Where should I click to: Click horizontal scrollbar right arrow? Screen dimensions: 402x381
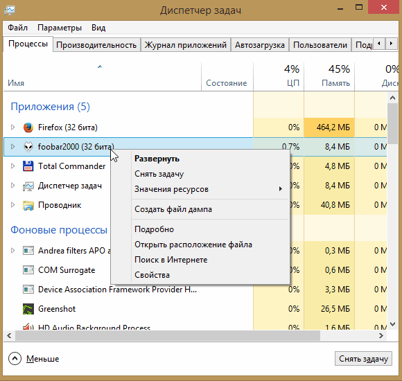point(381,335)
